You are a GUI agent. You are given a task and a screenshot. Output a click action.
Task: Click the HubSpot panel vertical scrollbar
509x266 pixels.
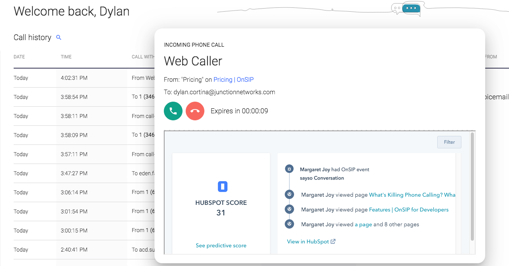click(472, 187)
